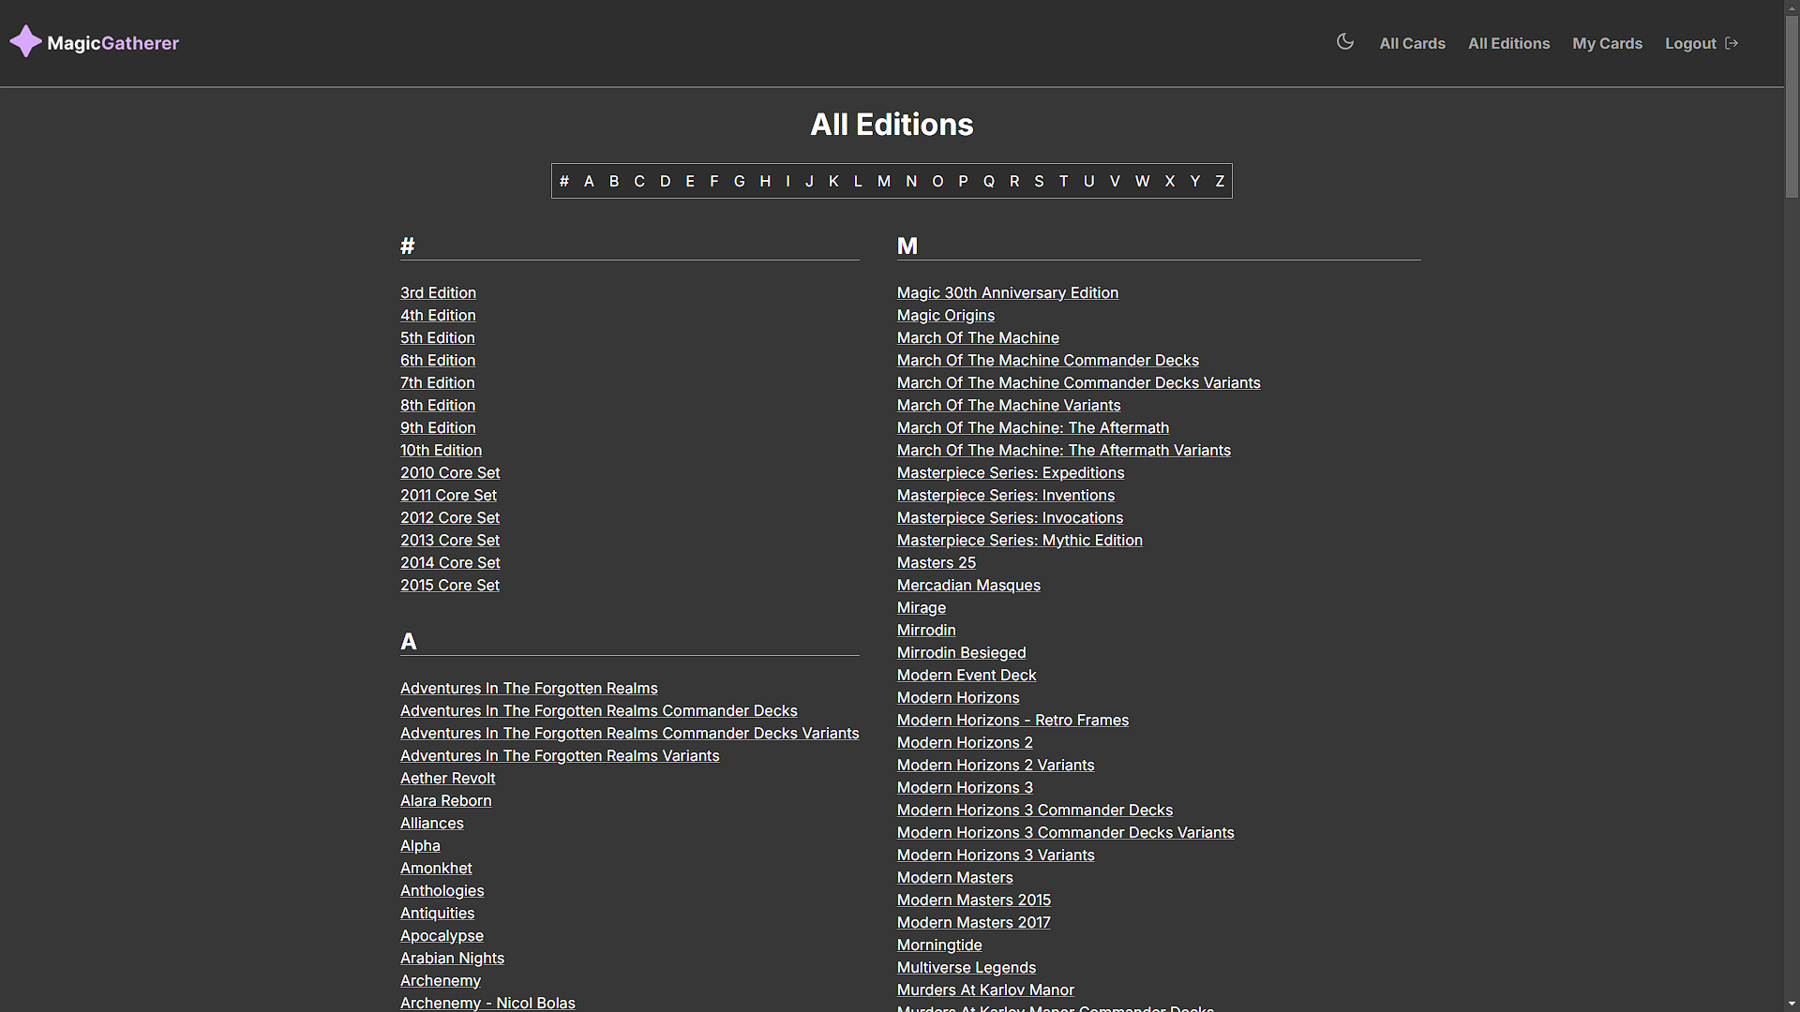Click the Logout nav link

(1690, 43)
